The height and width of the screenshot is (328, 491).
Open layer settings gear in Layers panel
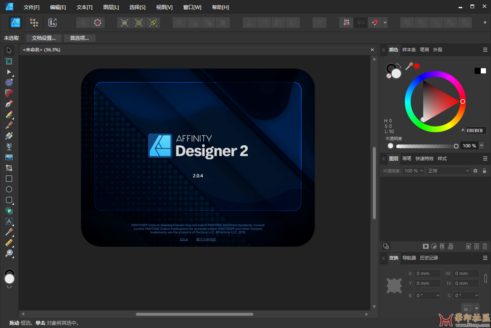point(475,171)
